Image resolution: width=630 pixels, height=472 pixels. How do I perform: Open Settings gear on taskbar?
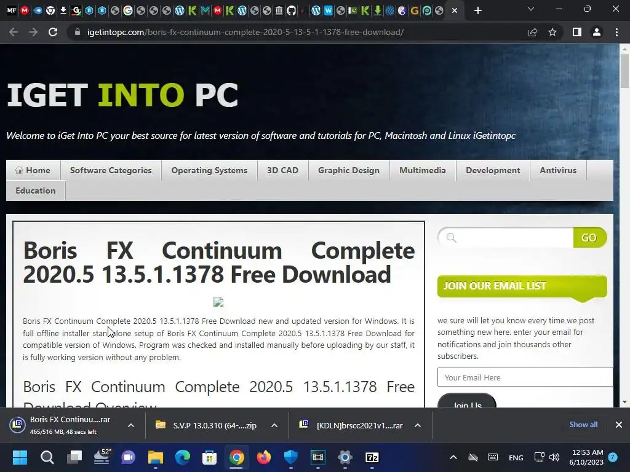345,457
